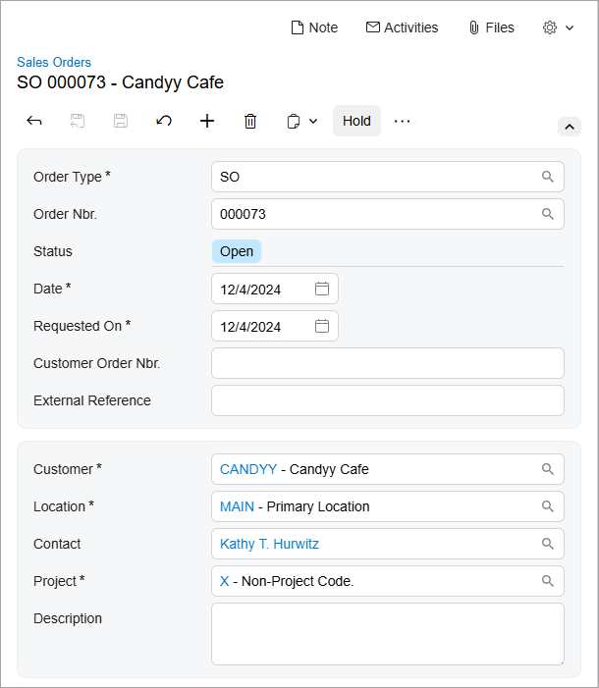This screenshot has width=599, height=688.
Task: Open the Note panel
Action: tap(314, 27)
